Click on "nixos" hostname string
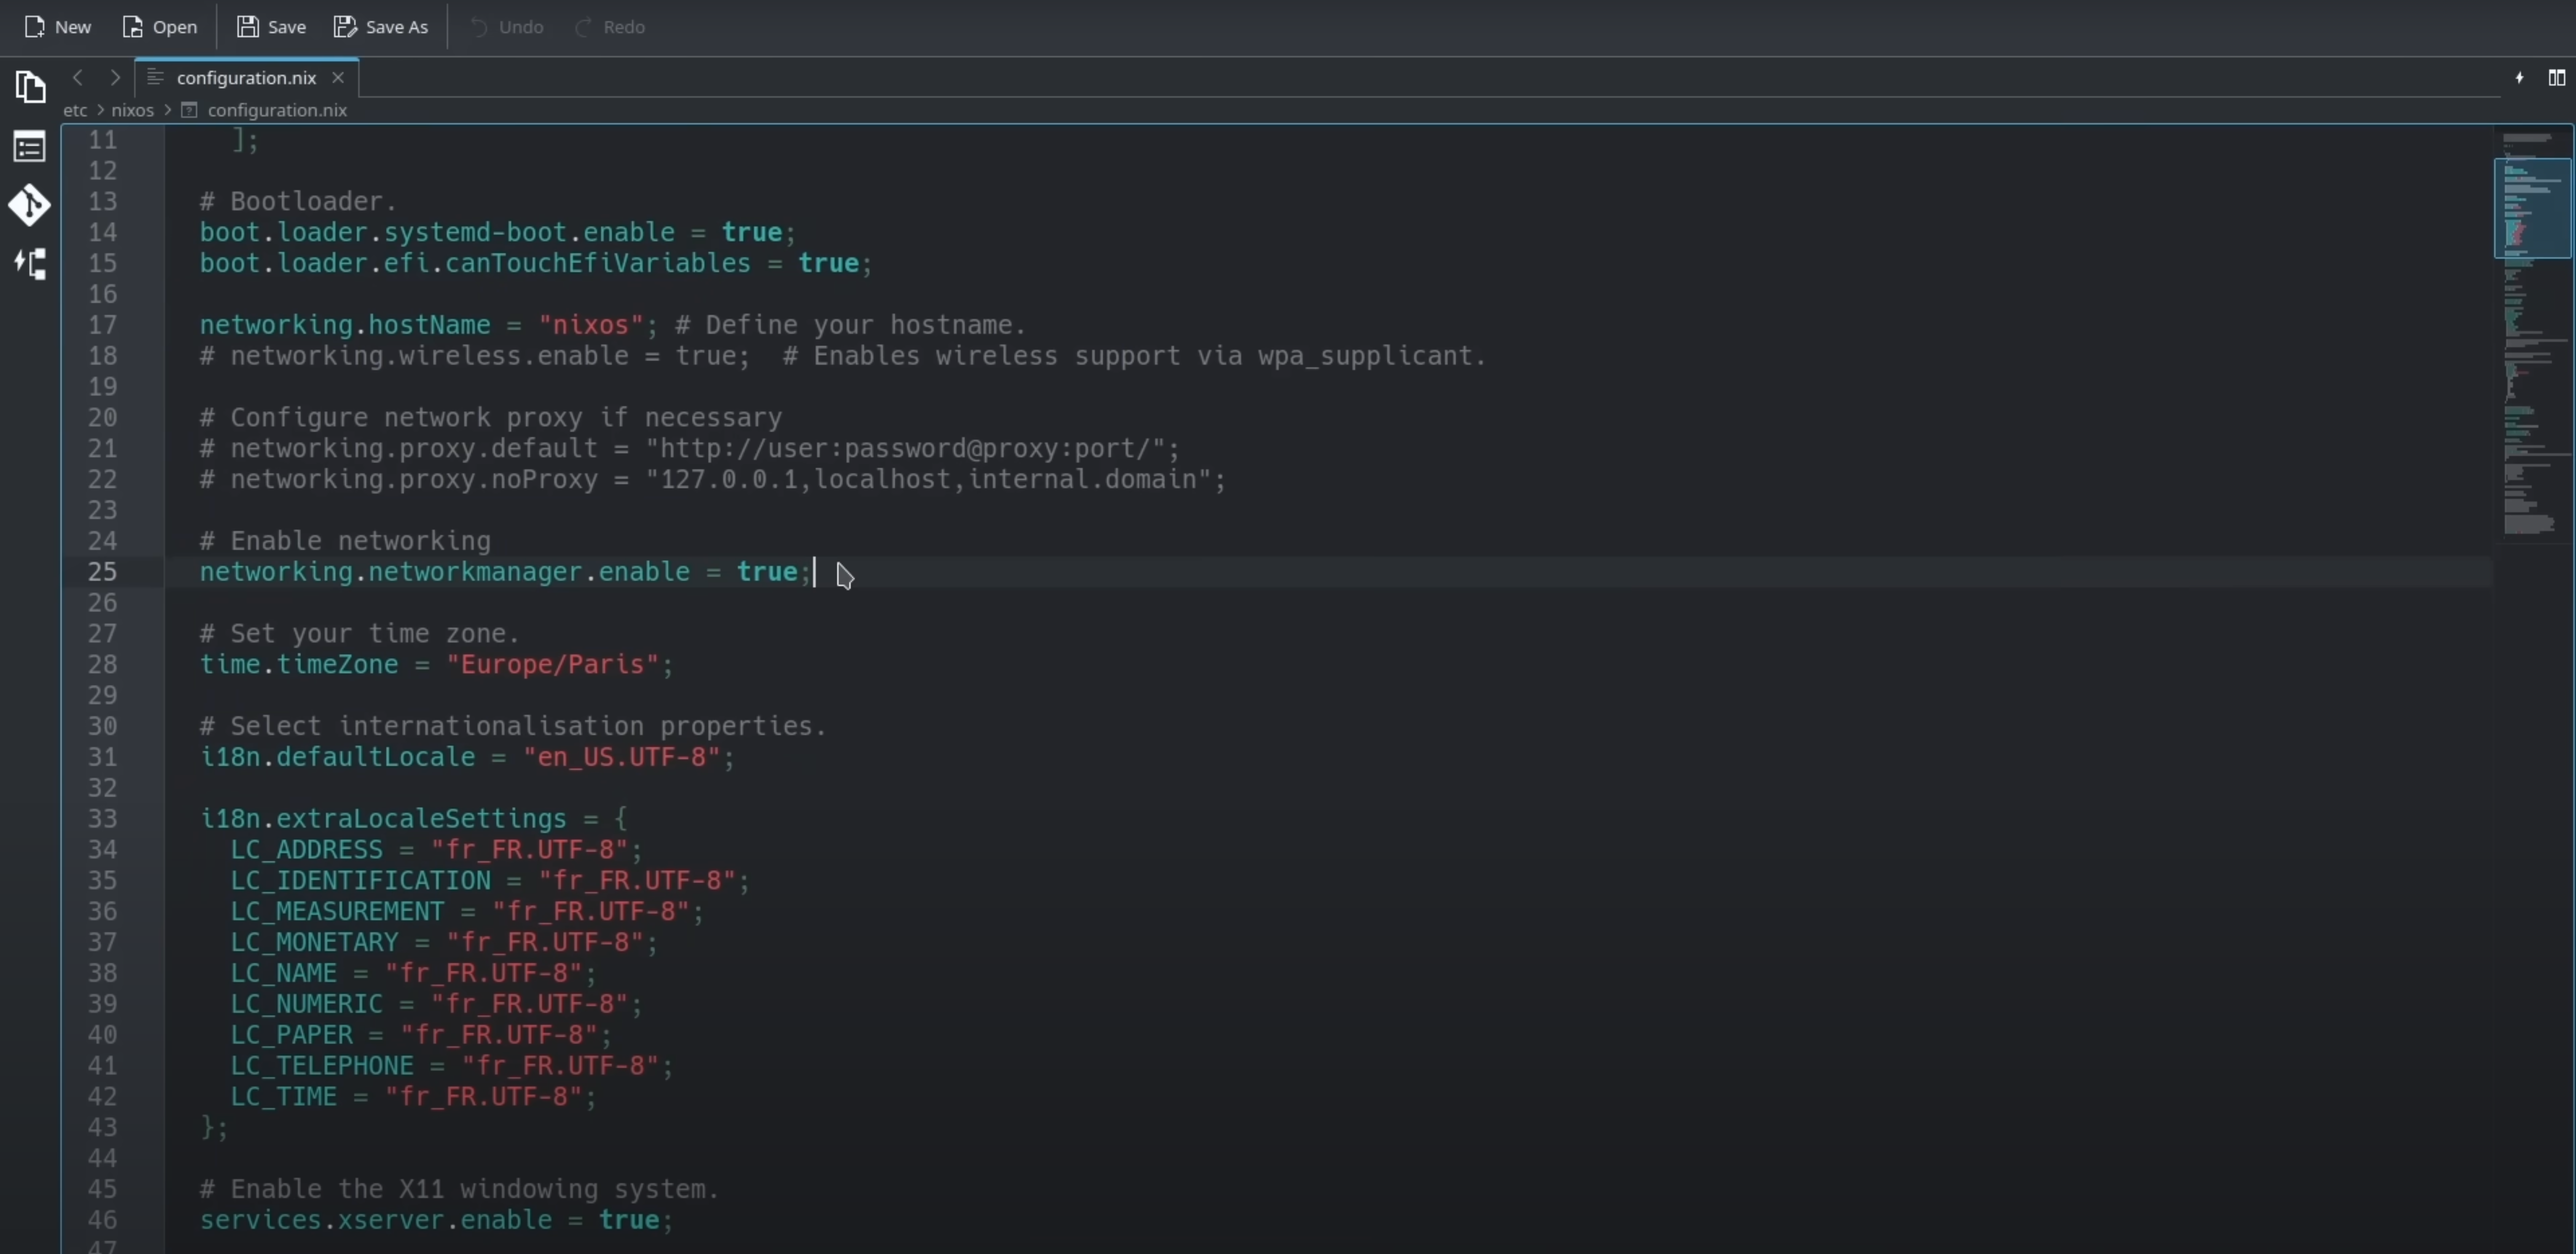The height and width of the screenshot is (1254, 2576). 591,325
